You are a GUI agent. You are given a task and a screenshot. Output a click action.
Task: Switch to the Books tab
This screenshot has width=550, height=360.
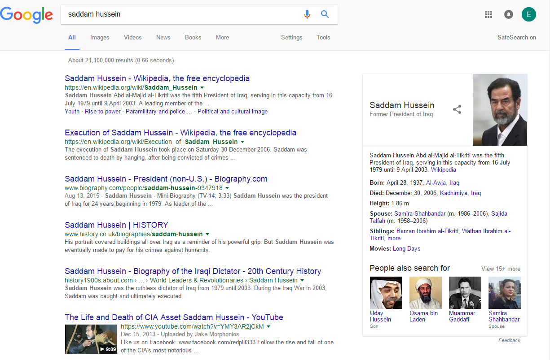point(193,38)
